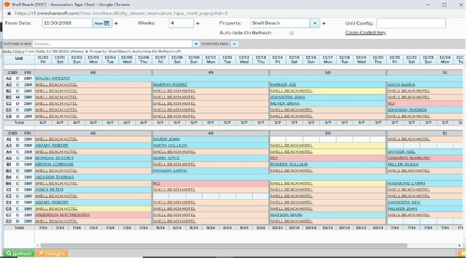The image size is (468, 263).
Task: Click unit A5 in 2 BD section
Action: click(8, 85)
